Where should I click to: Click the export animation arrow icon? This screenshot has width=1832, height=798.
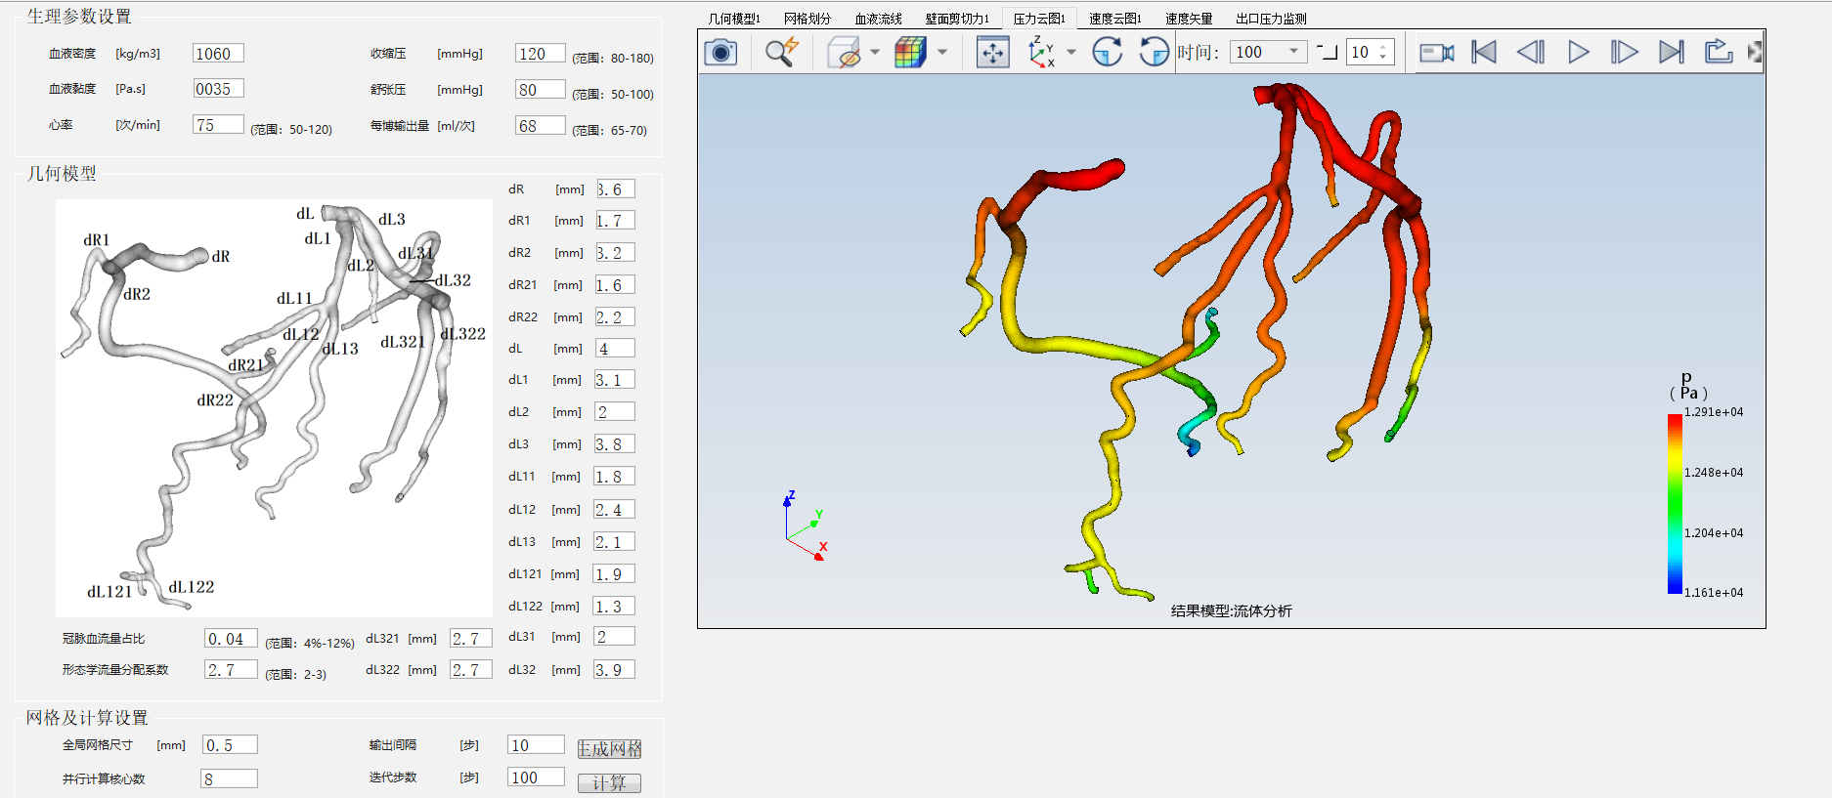(1719, 52)
